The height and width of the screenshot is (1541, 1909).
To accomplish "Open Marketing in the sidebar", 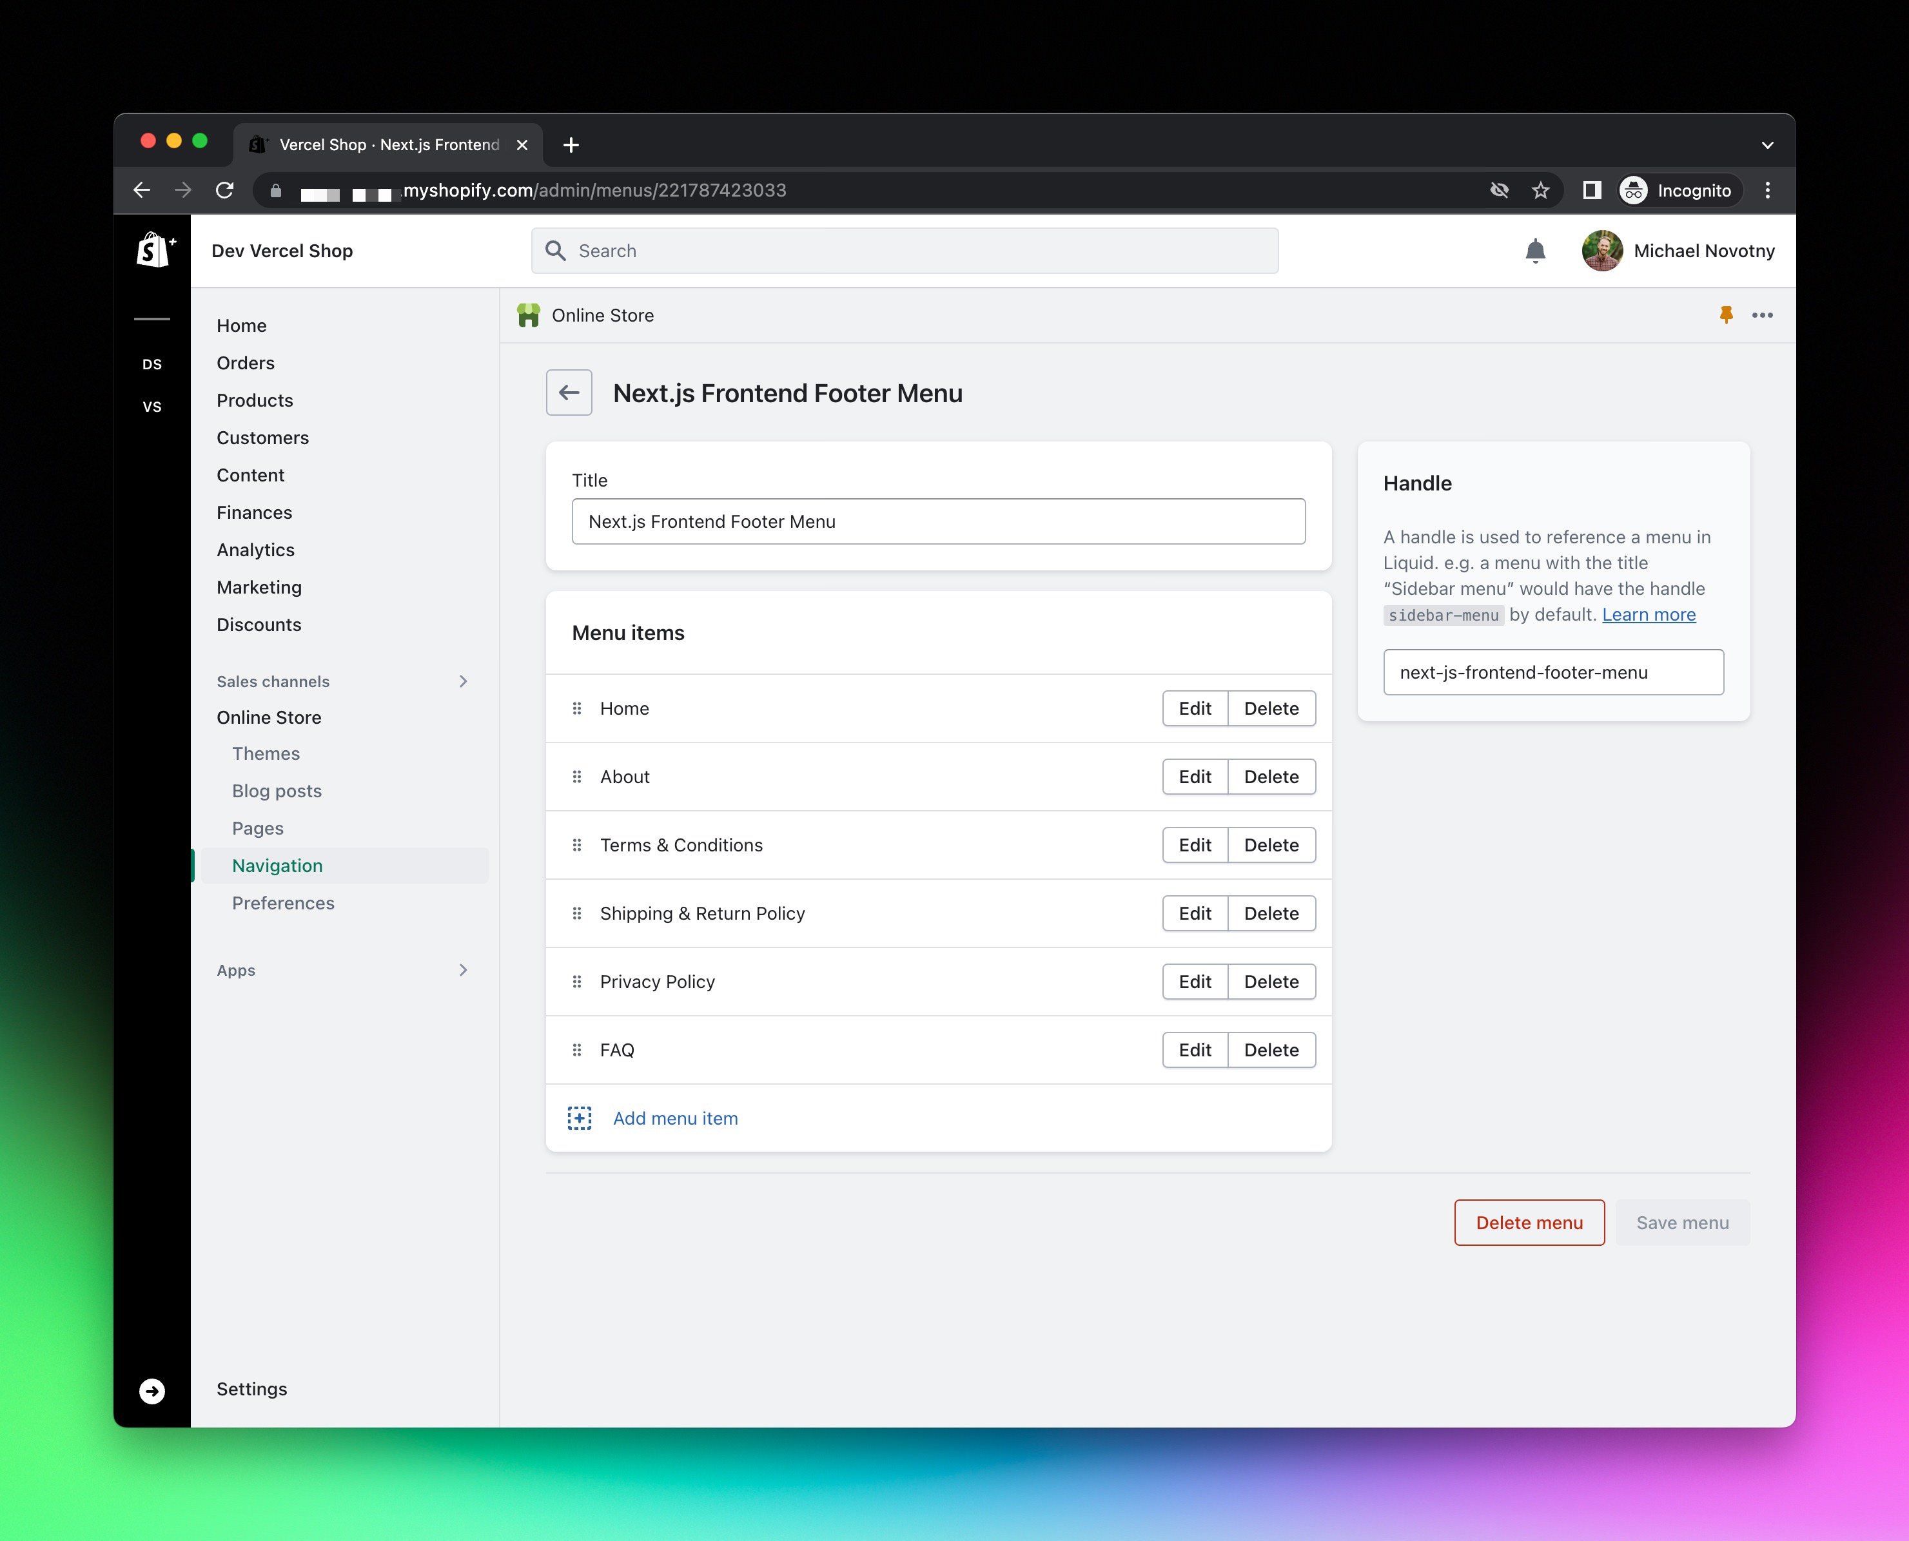I will click(x=259, y=588).
